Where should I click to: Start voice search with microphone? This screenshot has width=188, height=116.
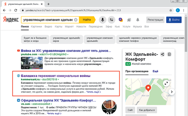click(103, 20)
